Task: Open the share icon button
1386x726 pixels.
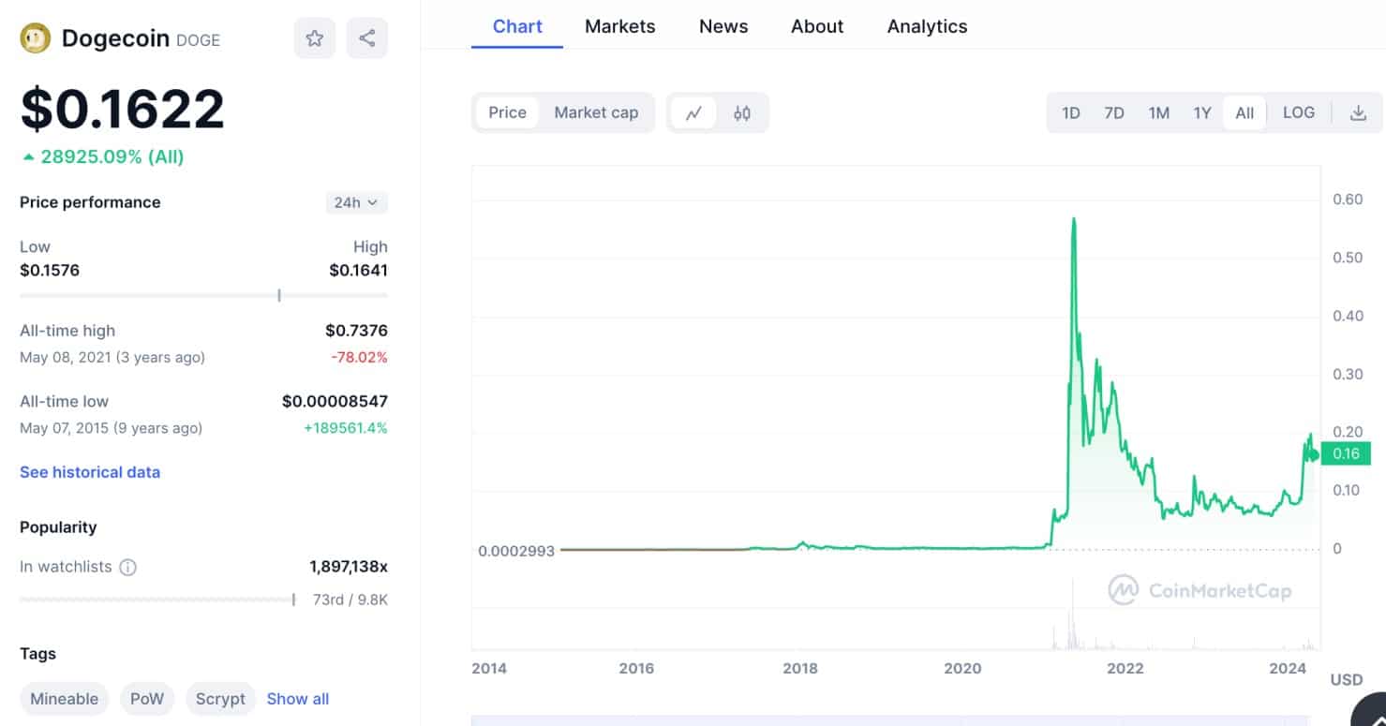Action: [367, 38]
